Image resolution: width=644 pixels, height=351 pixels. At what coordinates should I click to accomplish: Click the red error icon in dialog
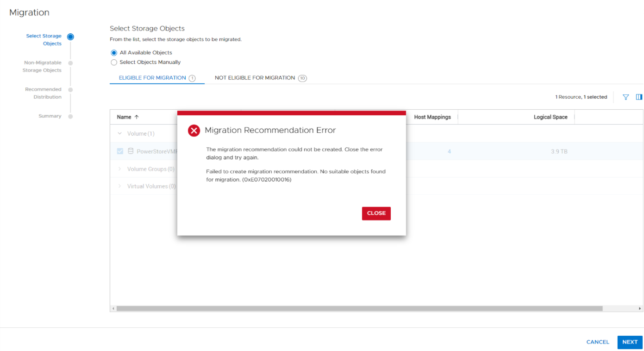194,131
